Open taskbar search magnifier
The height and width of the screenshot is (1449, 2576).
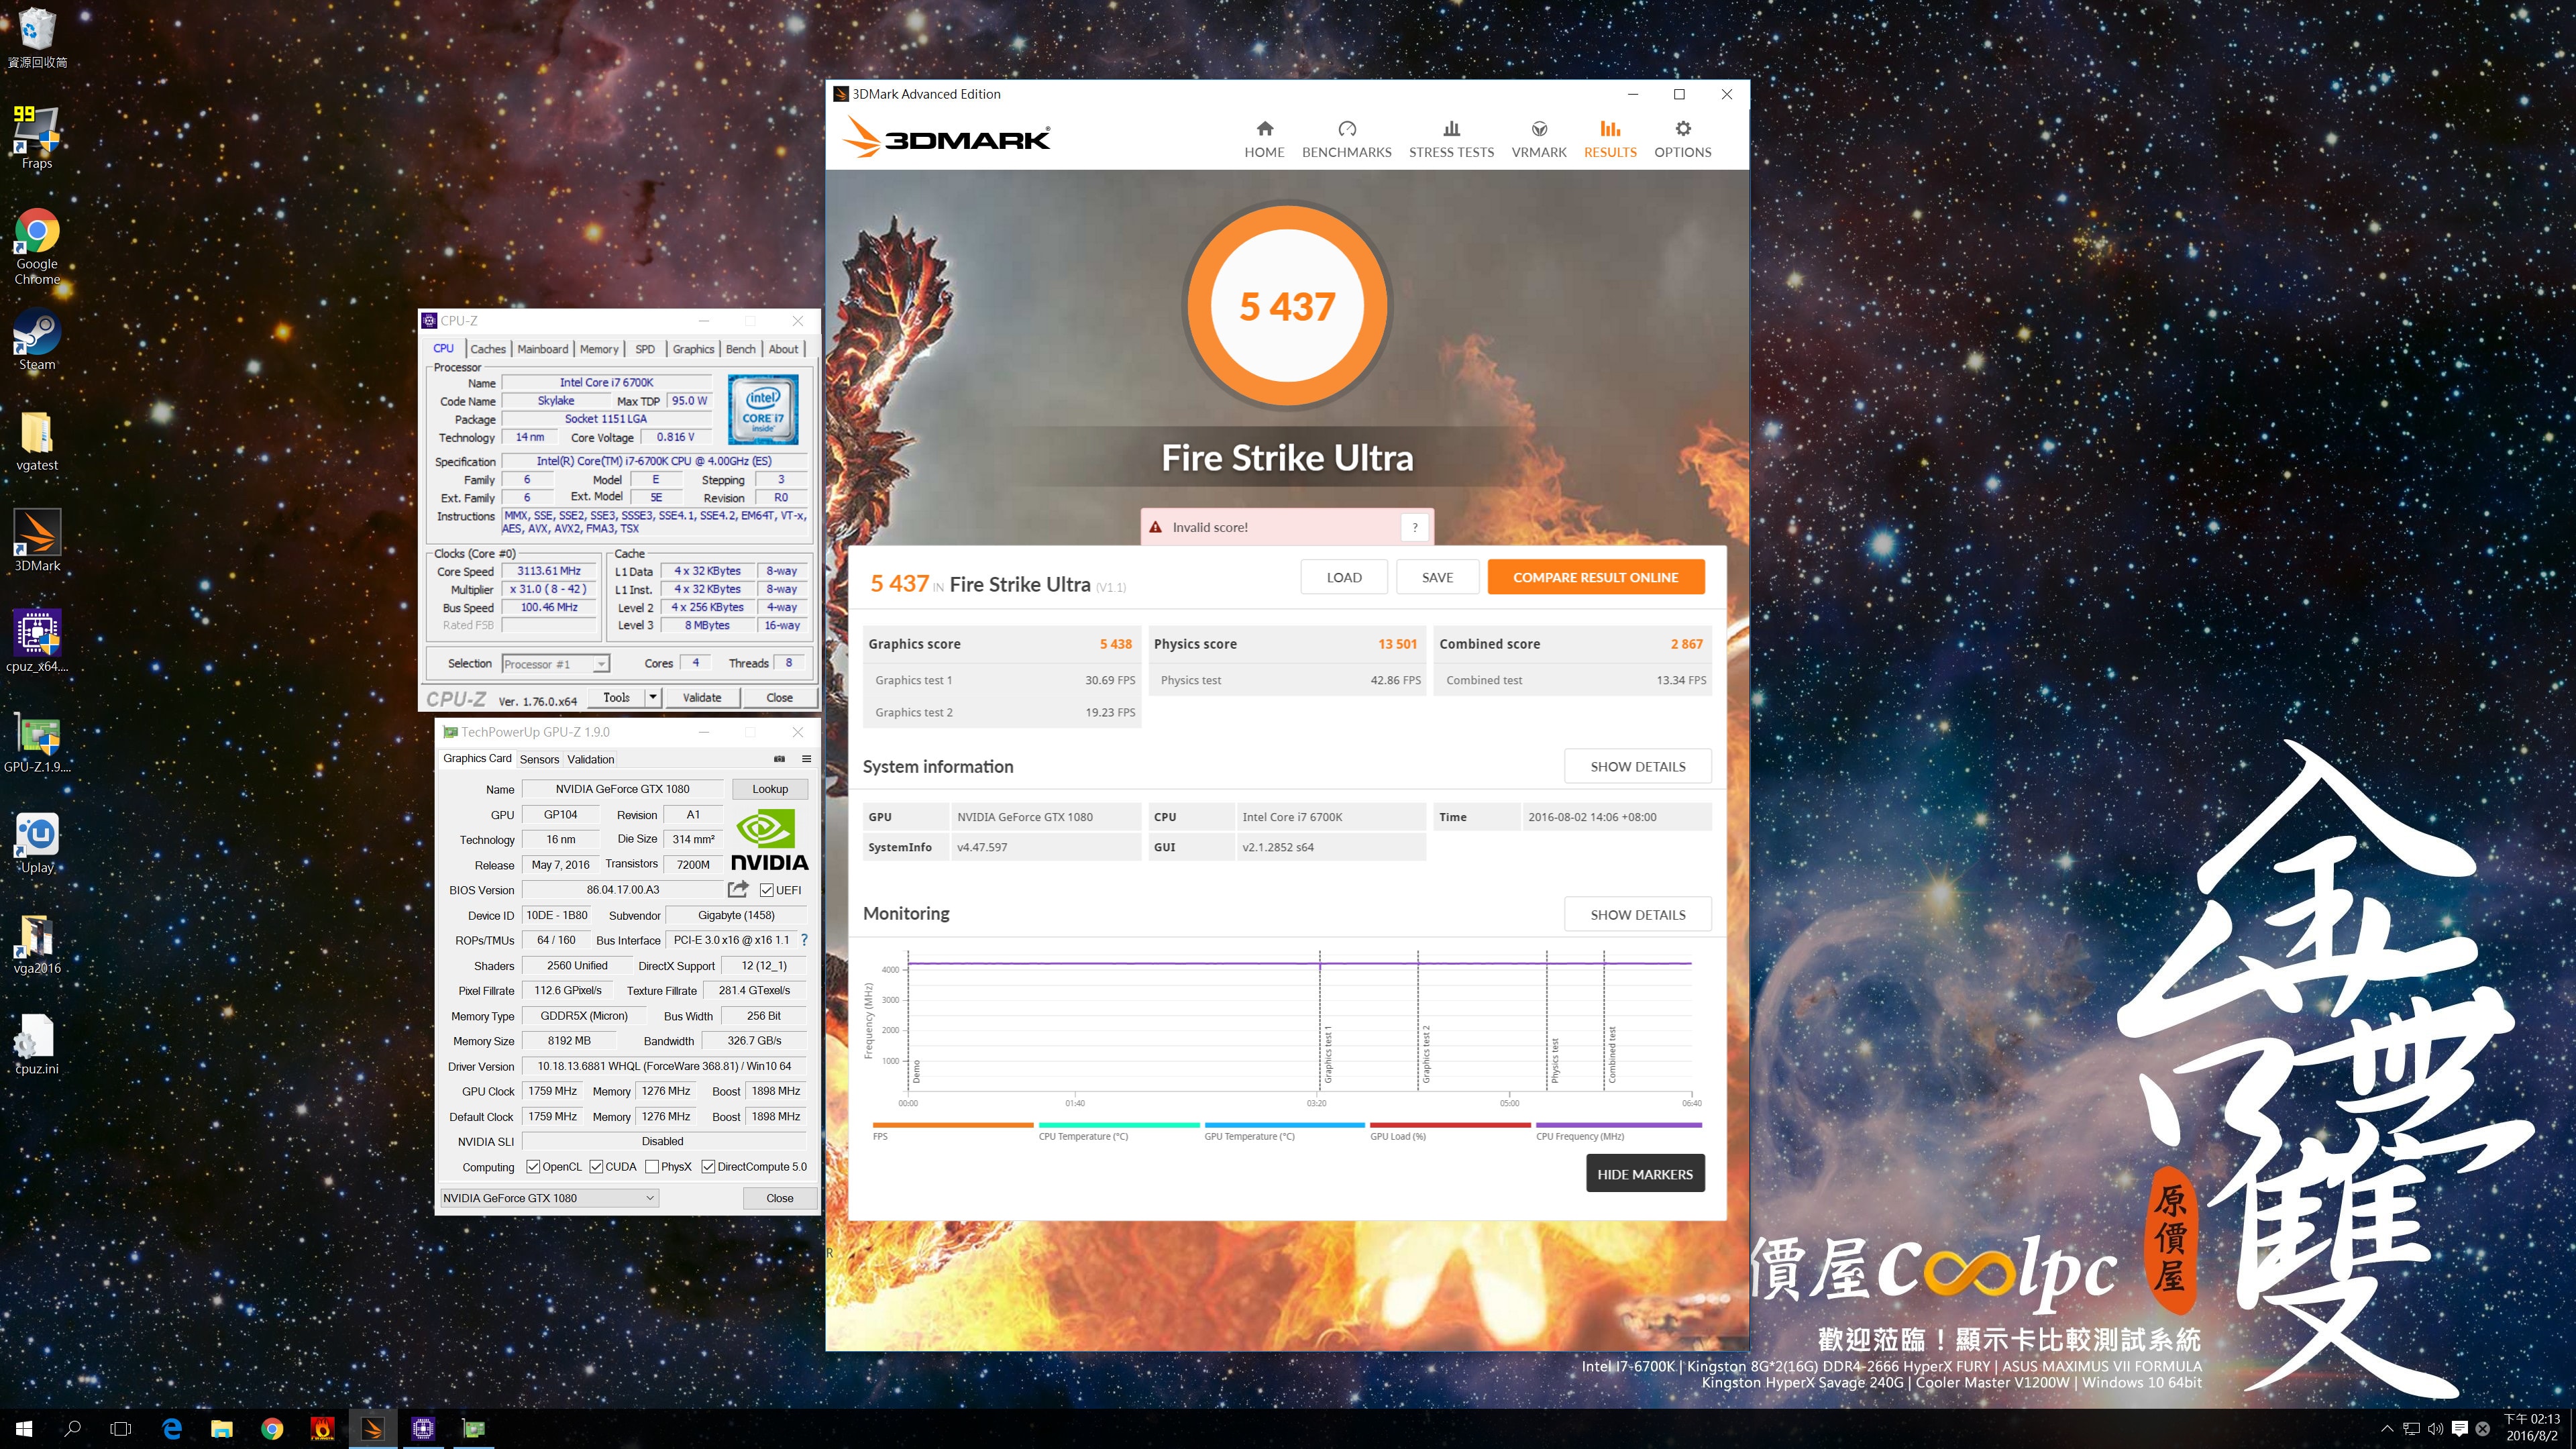point(72,1429)
